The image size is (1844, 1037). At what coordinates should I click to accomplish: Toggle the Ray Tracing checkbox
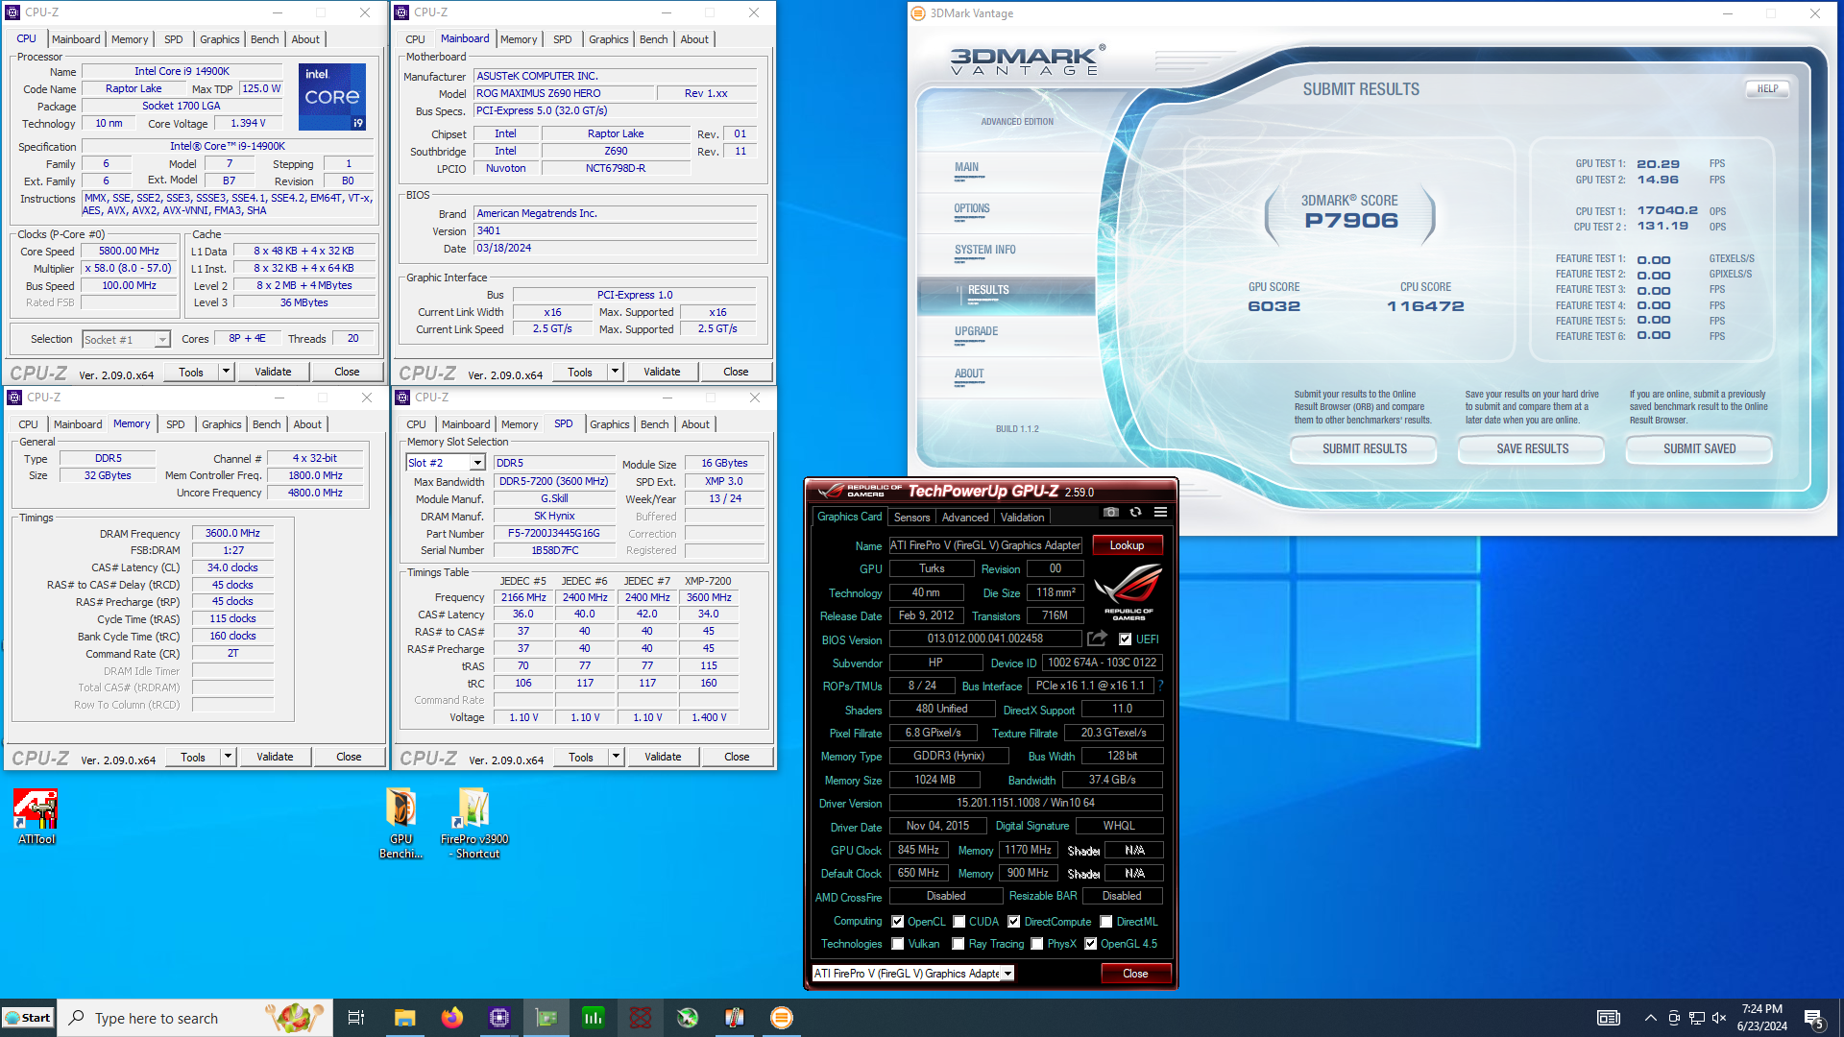(958, 944)
